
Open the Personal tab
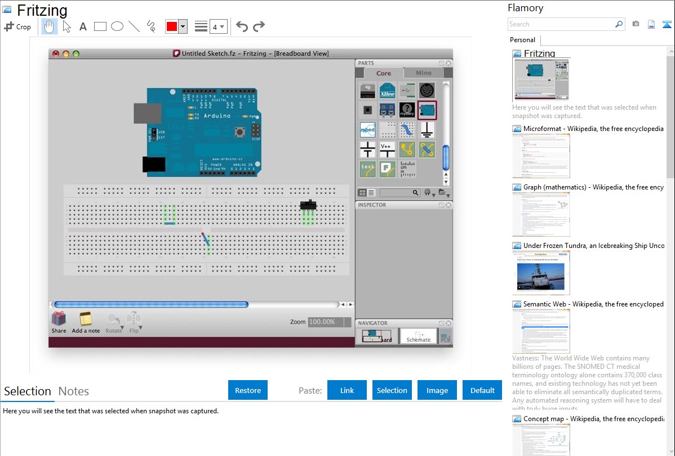click(x=522, y=40)
